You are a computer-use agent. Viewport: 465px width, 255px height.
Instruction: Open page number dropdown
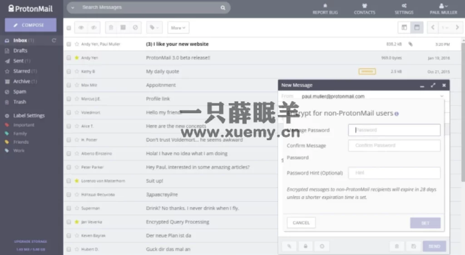pos(445,28)
